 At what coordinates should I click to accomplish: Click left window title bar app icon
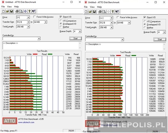(3, 2)
